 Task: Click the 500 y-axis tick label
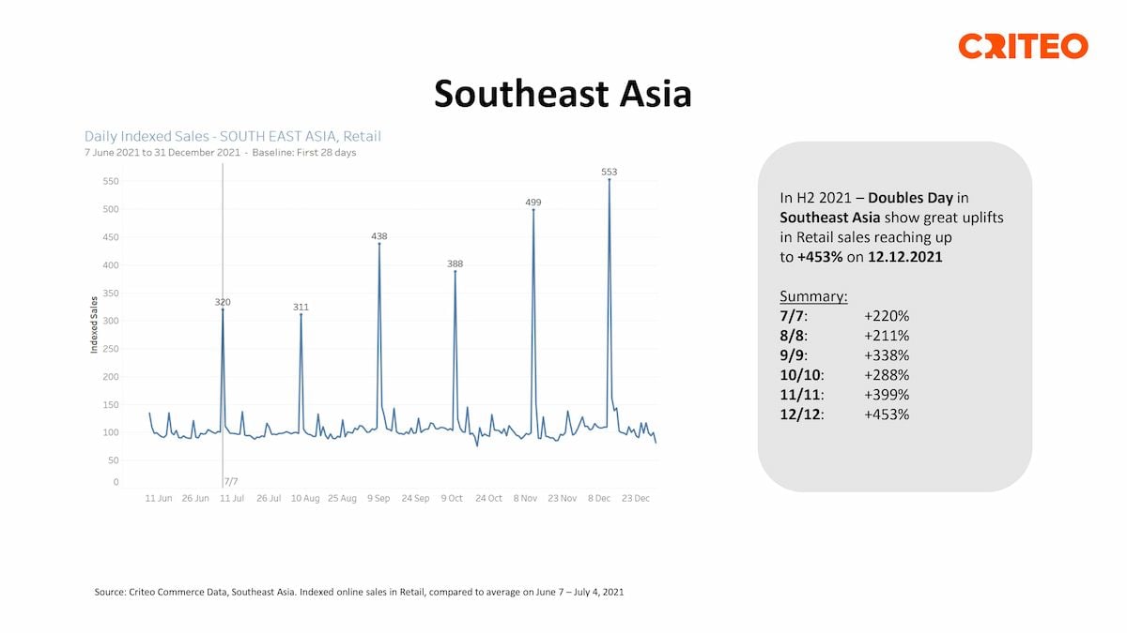pos(110,209)
